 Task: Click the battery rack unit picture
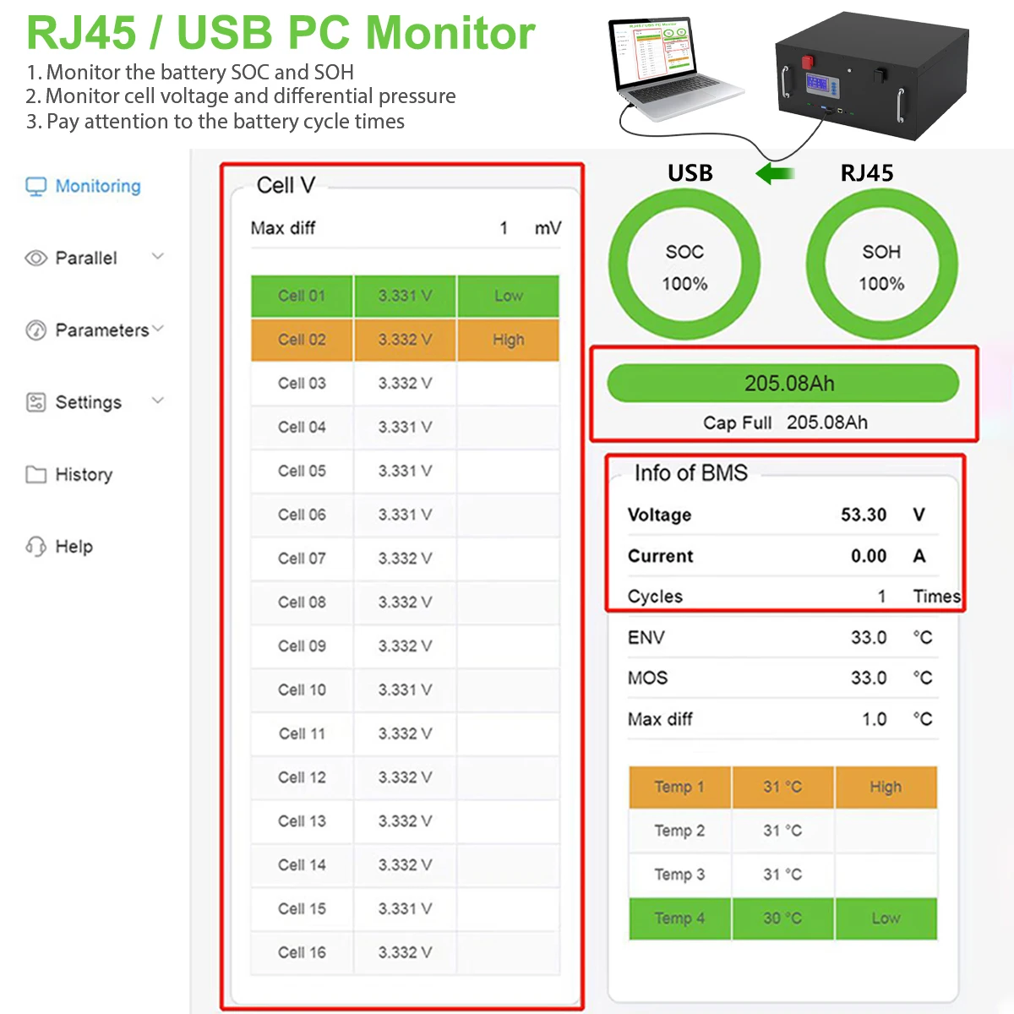click(x=871, y=77)
